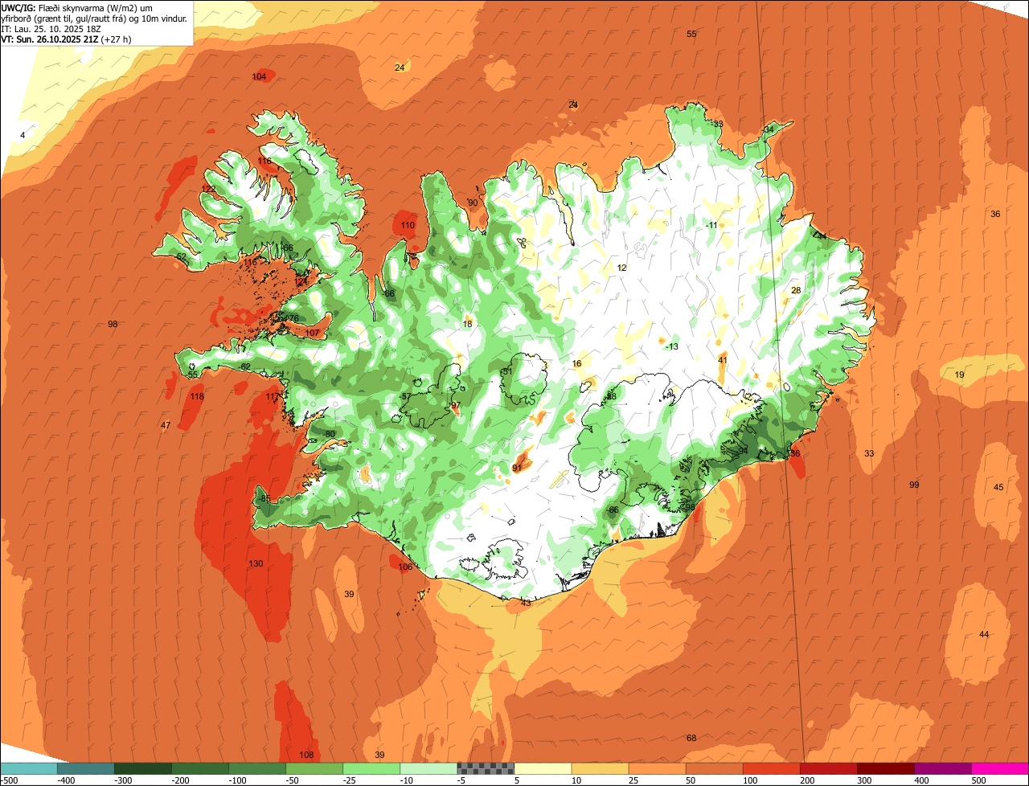1029x786 pixels.
Task: Click the map value "-62" on Snæfellsnes
Action: coord(244,366)
